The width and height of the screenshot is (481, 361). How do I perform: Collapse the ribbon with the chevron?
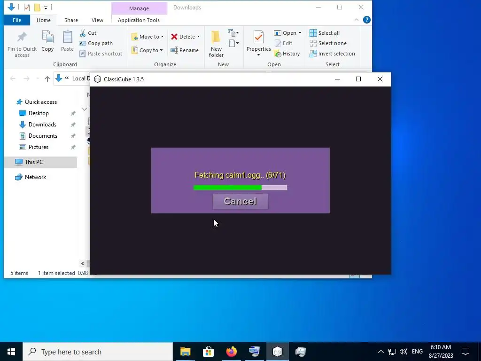pyautogui.click(x=357, y=20)
